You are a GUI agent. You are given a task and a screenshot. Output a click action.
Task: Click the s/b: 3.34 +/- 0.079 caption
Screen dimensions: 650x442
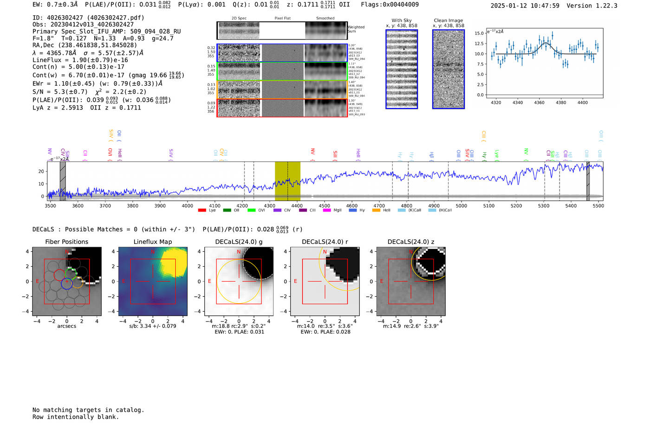point(153,326)
